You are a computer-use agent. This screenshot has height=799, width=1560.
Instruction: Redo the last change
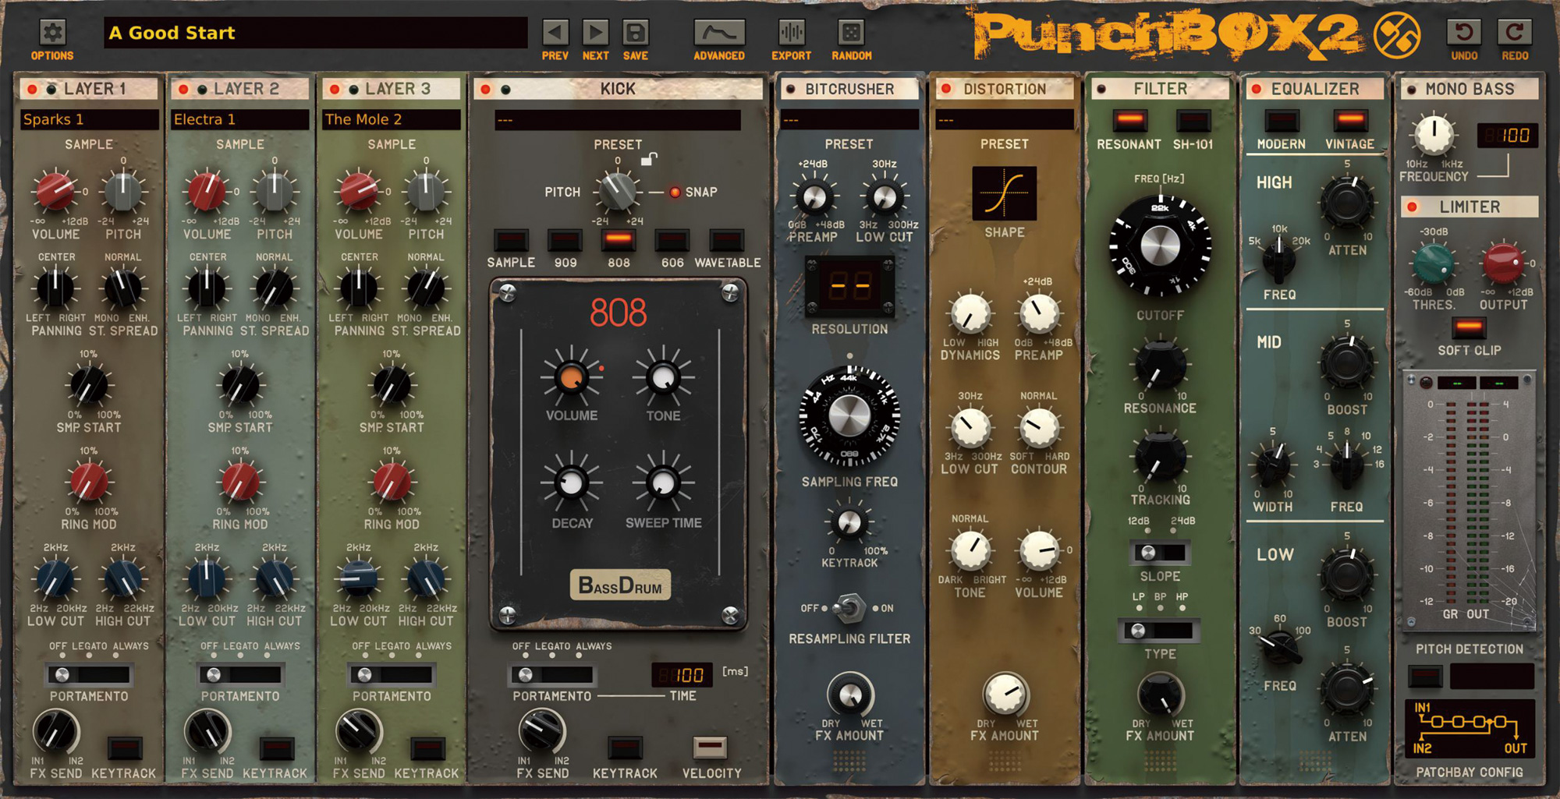click(1515, 32)
